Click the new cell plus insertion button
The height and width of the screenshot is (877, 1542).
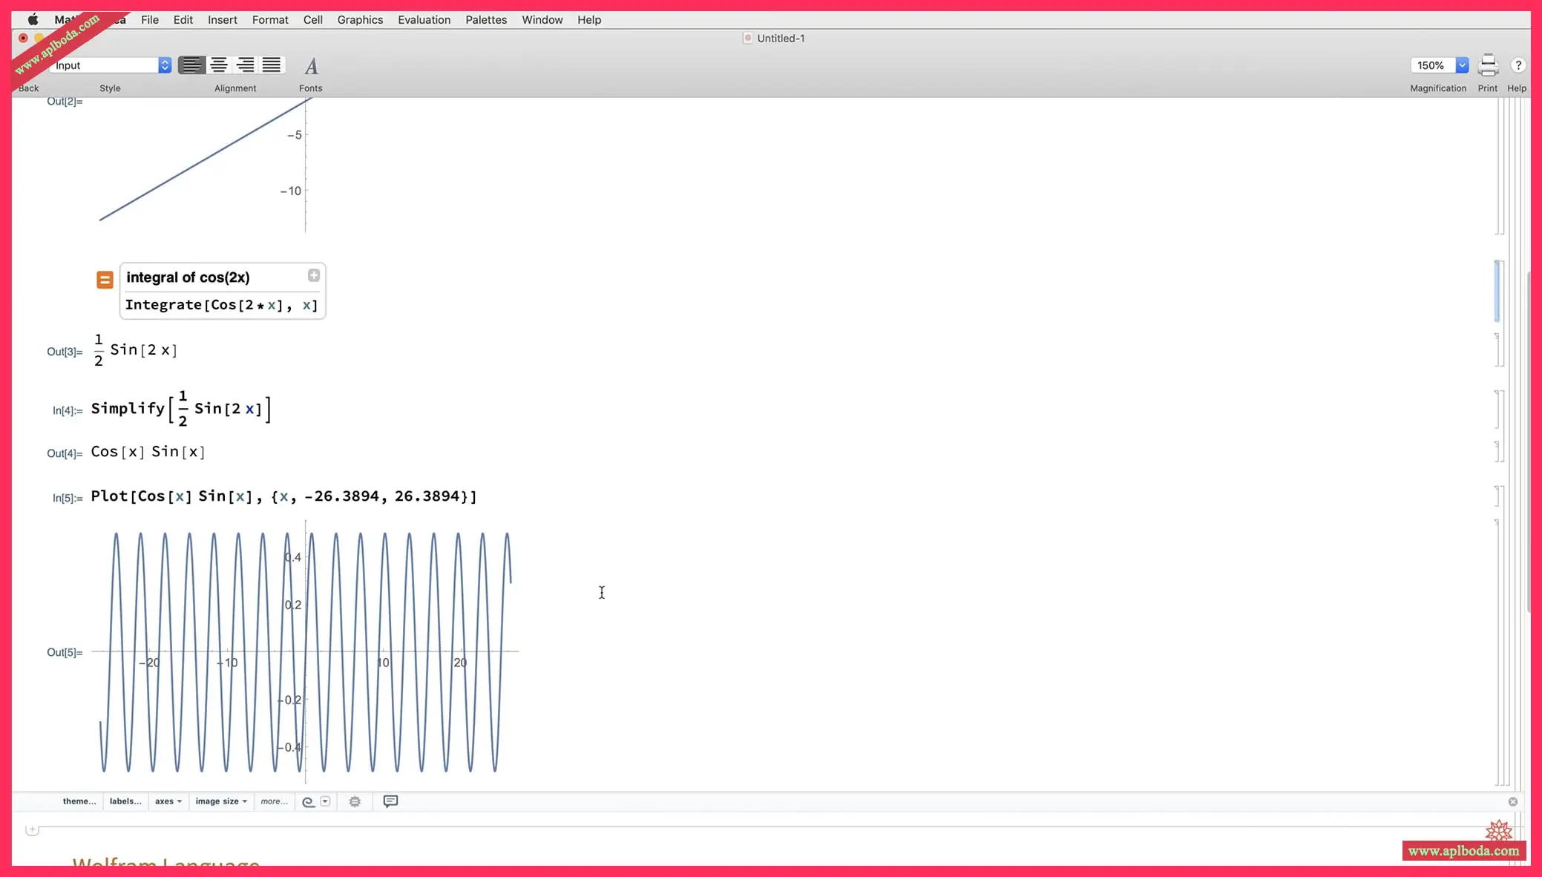coord(32,830)
